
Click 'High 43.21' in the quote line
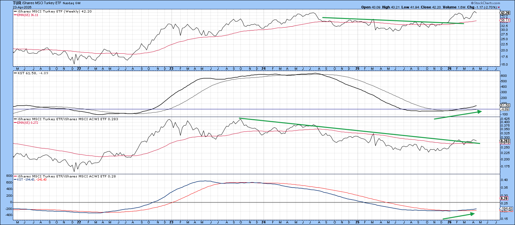tap(390, 7)
